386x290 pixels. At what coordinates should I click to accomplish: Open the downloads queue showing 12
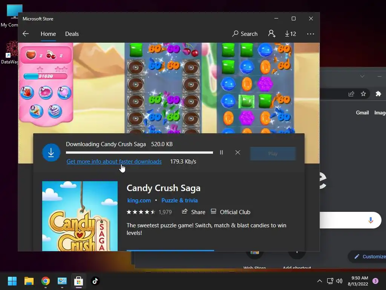[291, 34]
